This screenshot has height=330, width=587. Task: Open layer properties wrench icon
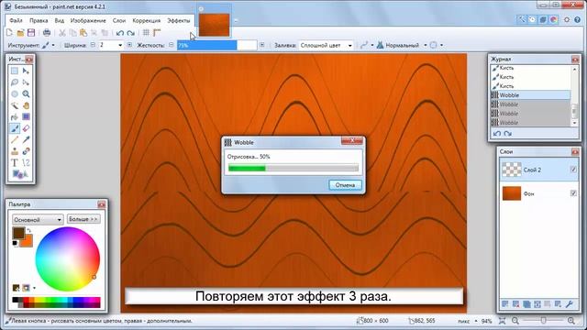(x=570, y=304)
